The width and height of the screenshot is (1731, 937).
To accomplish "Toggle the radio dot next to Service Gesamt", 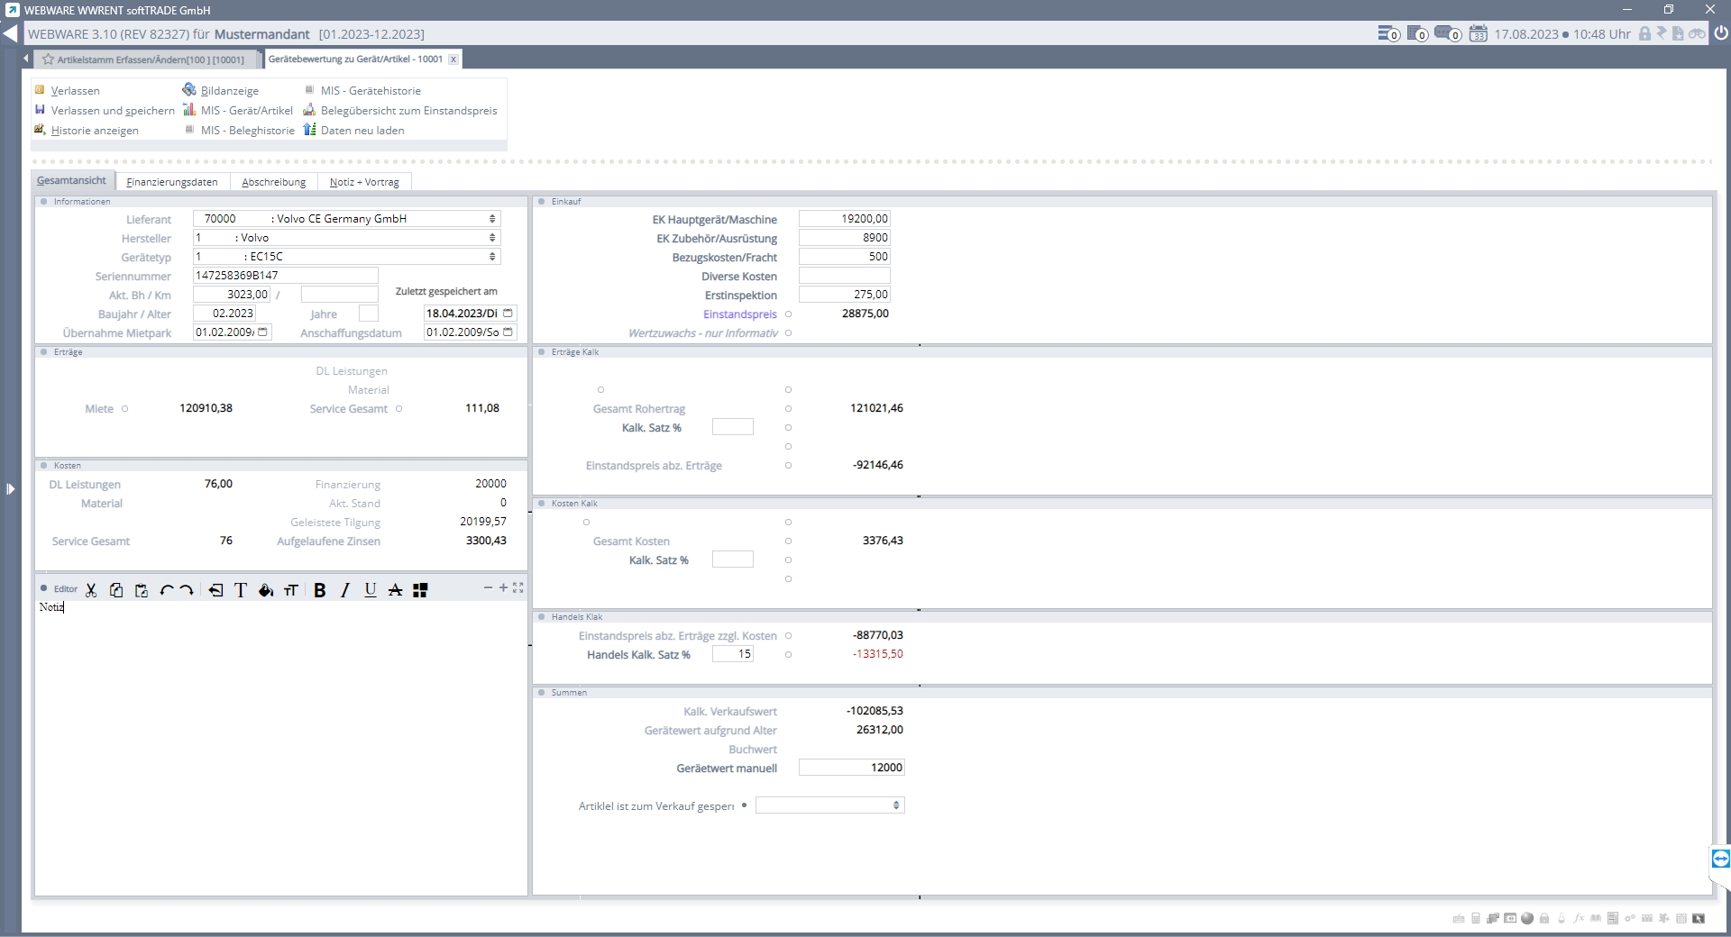I will tap(398, 409).
